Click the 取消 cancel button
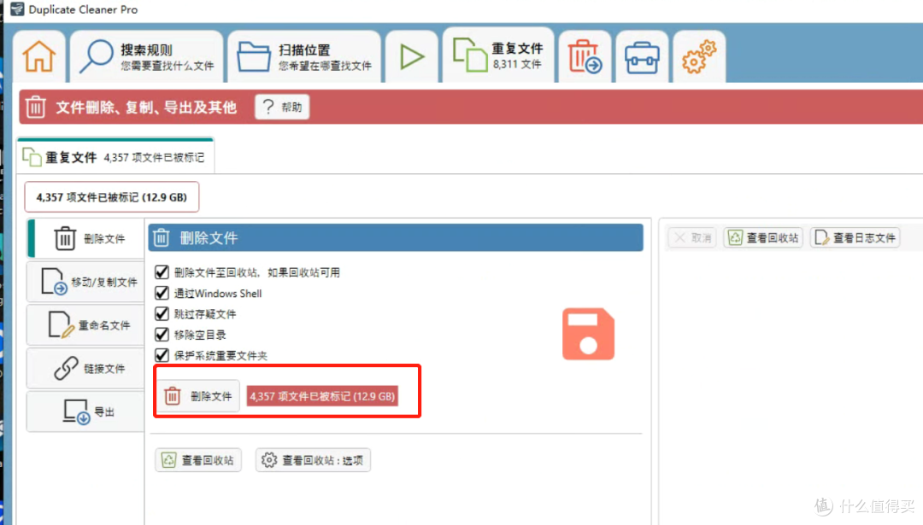Viewport: 923px width, 525px height. tap(692, 237)
